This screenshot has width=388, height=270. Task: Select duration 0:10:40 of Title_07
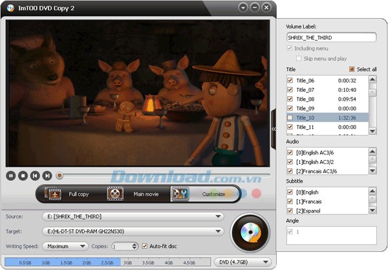(347, 90)
